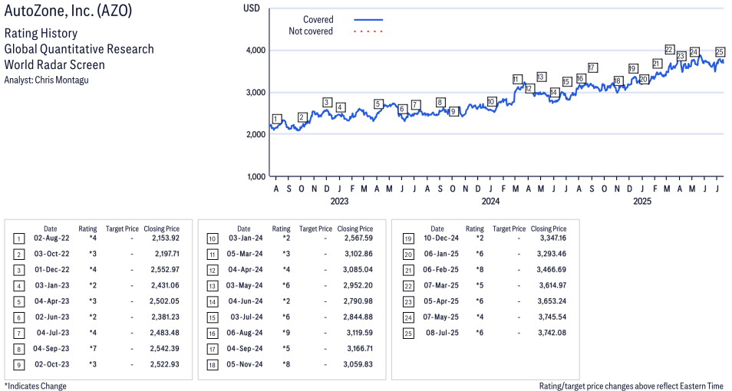The width and height of the screenshot is (732, 391).
Task: Click closing price 2,552.97
Action: pos(165,270)
